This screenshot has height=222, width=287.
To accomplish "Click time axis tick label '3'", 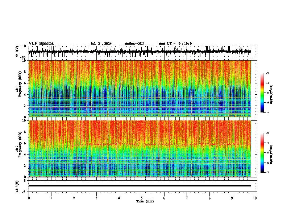I will 96,198.
